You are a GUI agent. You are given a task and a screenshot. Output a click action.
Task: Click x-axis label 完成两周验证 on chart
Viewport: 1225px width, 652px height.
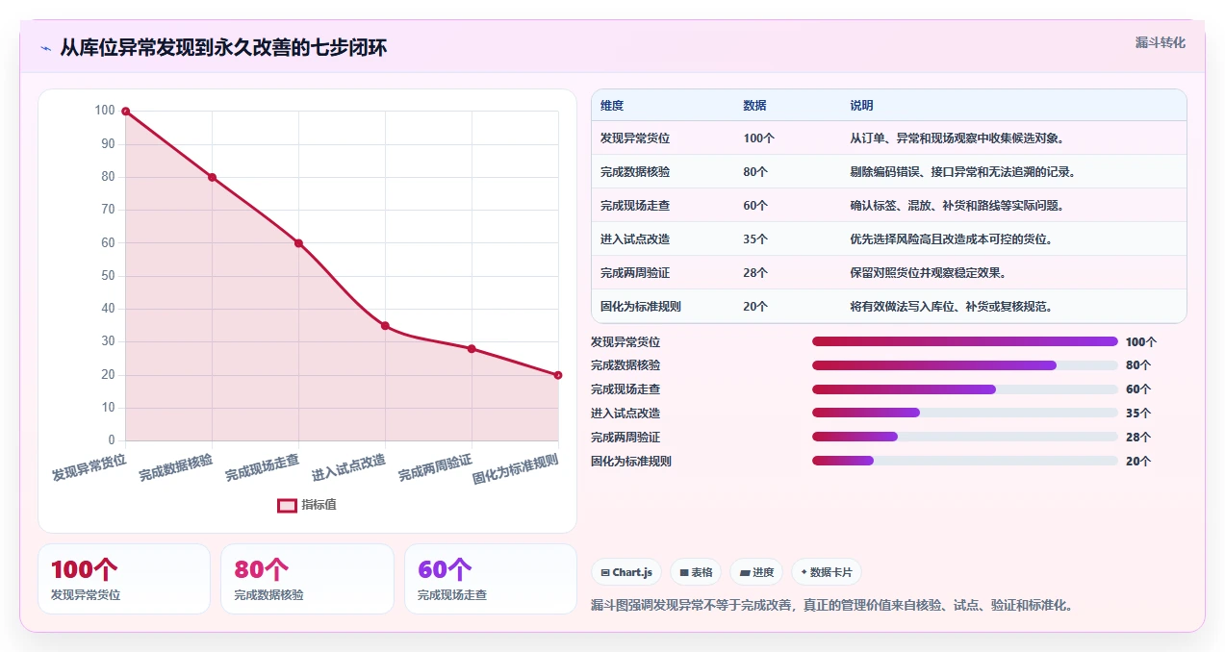pos(435,468)
